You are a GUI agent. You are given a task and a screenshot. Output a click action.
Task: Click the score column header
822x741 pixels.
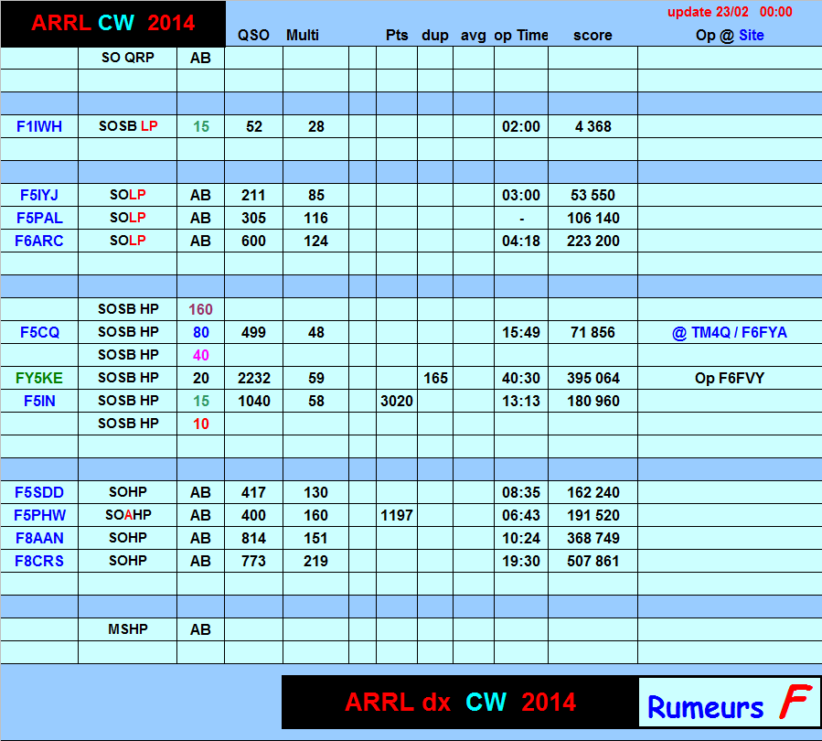click(x=592, y=35)
